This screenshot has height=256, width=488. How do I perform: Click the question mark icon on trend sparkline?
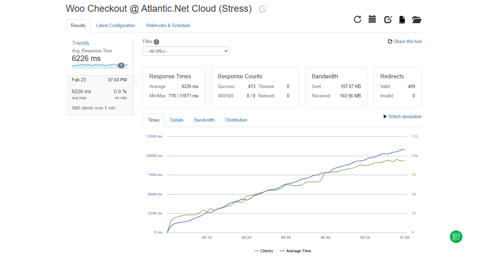tap(121, 65)
